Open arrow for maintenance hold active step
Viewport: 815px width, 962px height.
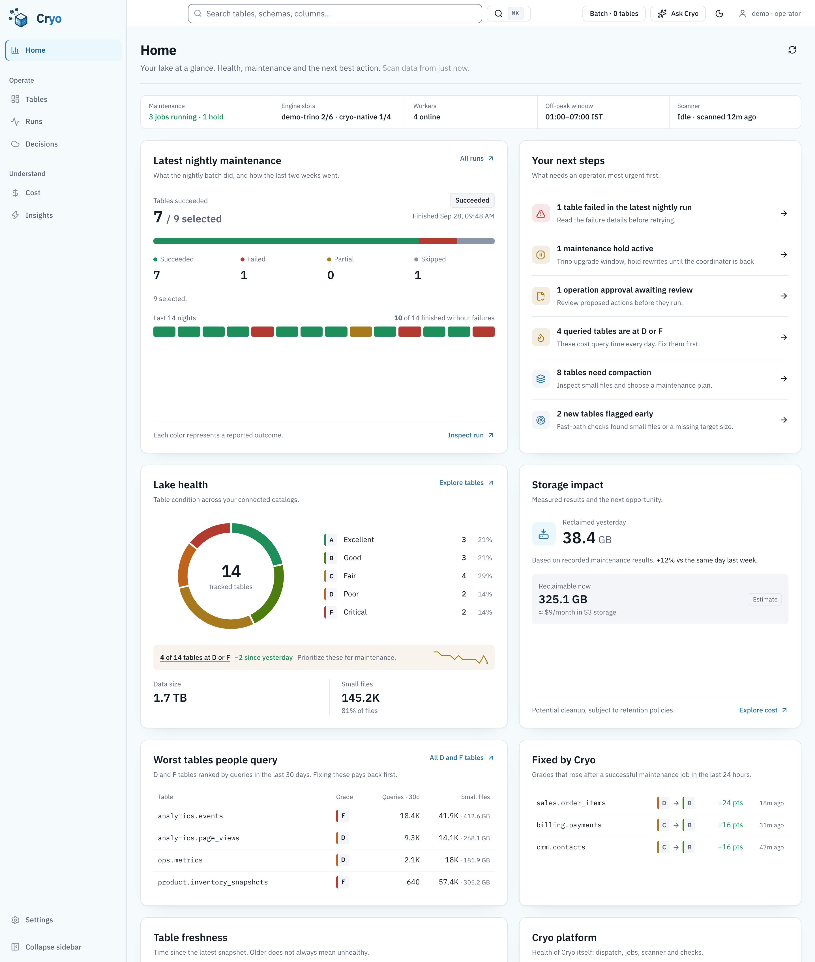tap(784, 255)
